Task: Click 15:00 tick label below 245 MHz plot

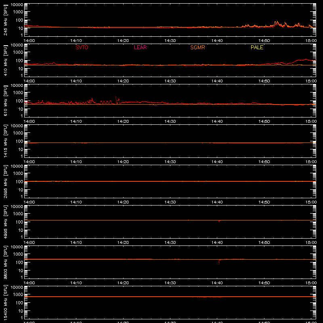Action: click(x=311, y=41)
